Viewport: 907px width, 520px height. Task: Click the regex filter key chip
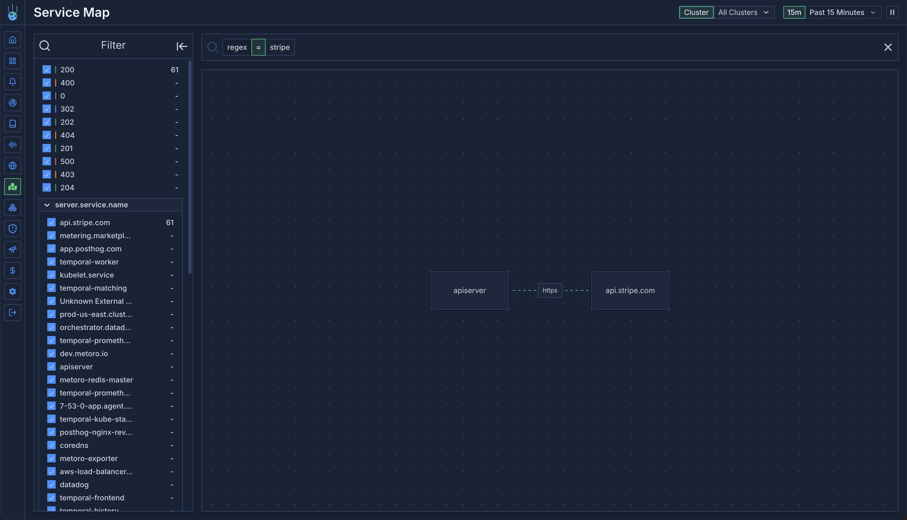237,47
